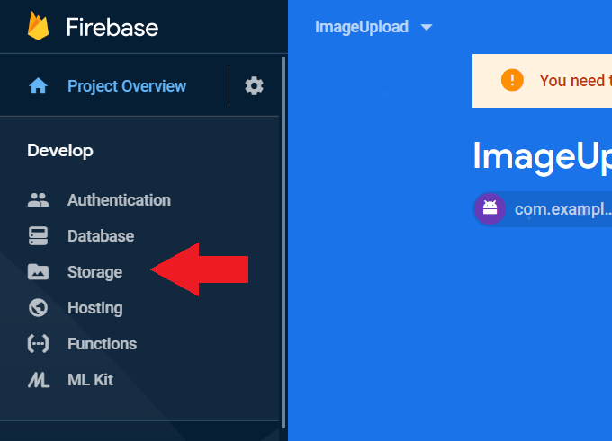Image resolution: width=612 pixels, height=441 pixels.
Task: Click the orange warning icon in banner
Action: pyautogui.click(x=512, y=80)
